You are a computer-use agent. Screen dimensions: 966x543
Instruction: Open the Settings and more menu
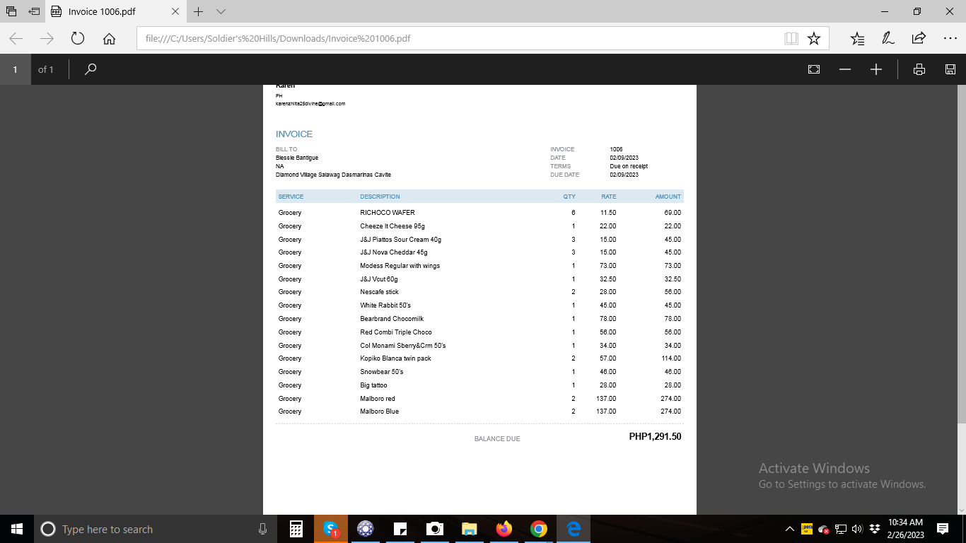[x=950, y=39]
